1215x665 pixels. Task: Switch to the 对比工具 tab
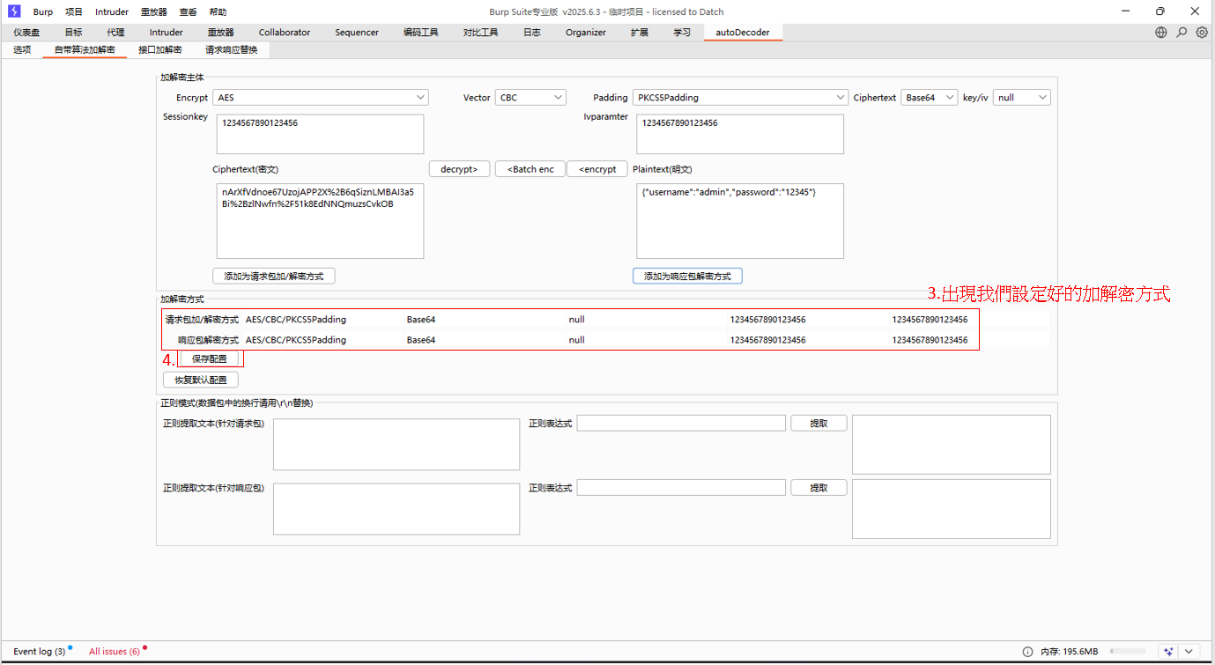coord(480,33)
